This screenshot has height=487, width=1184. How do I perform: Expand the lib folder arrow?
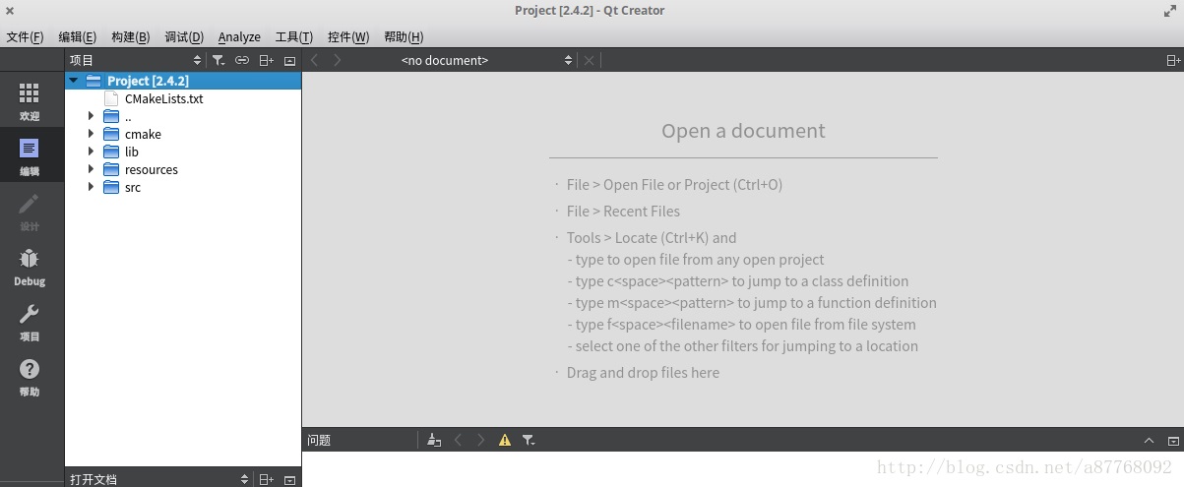[91, 152]
